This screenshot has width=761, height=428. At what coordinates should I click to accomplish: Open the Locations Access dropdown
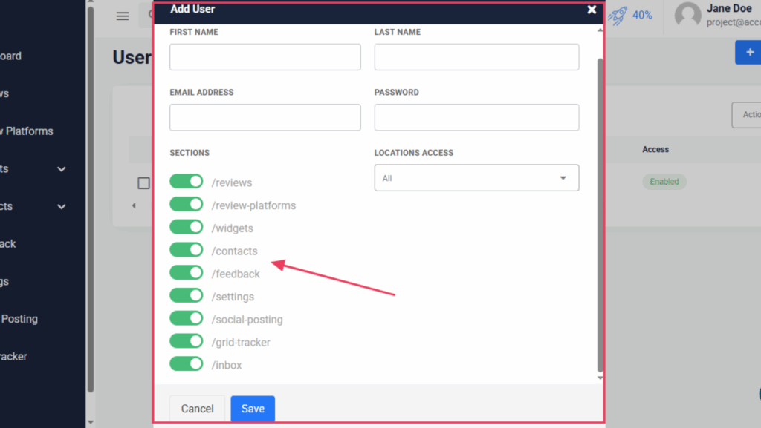[476, 178]
